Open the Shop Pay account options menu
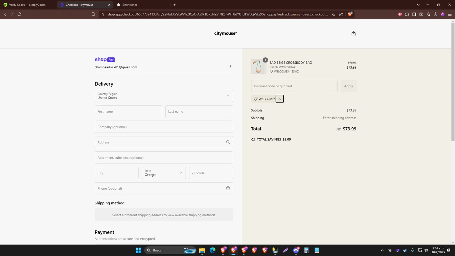455x256 pixels. click(231, 67)
